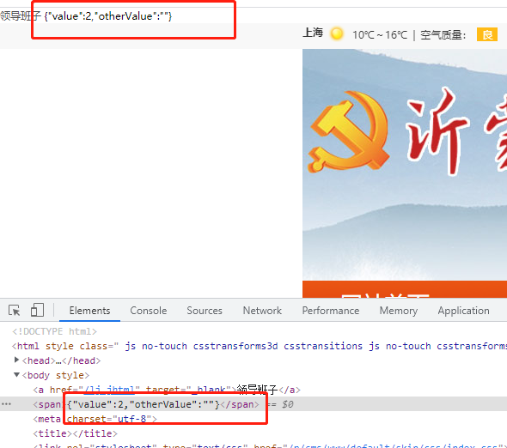The width and height of the screenshot is (507, 448).
Task: Open the Memory tab
Action: coord(399,311)
